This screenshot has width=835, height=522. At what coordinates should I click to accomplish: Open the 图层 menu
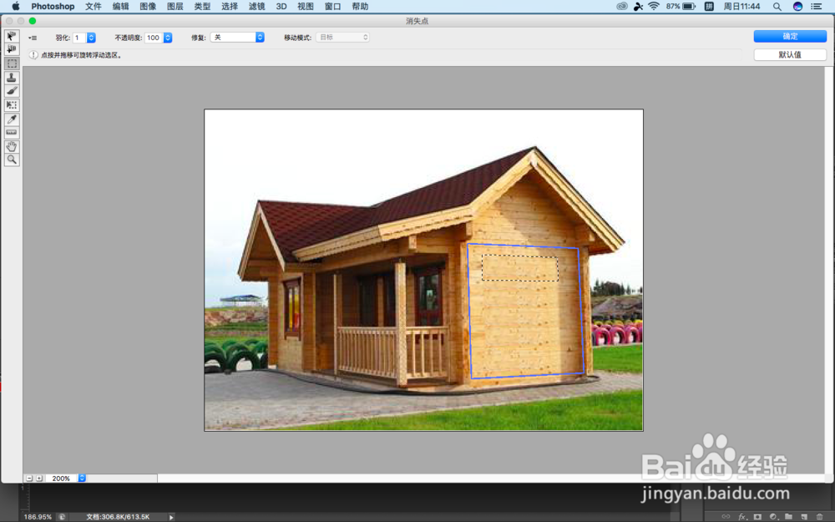tap(175, 7)
